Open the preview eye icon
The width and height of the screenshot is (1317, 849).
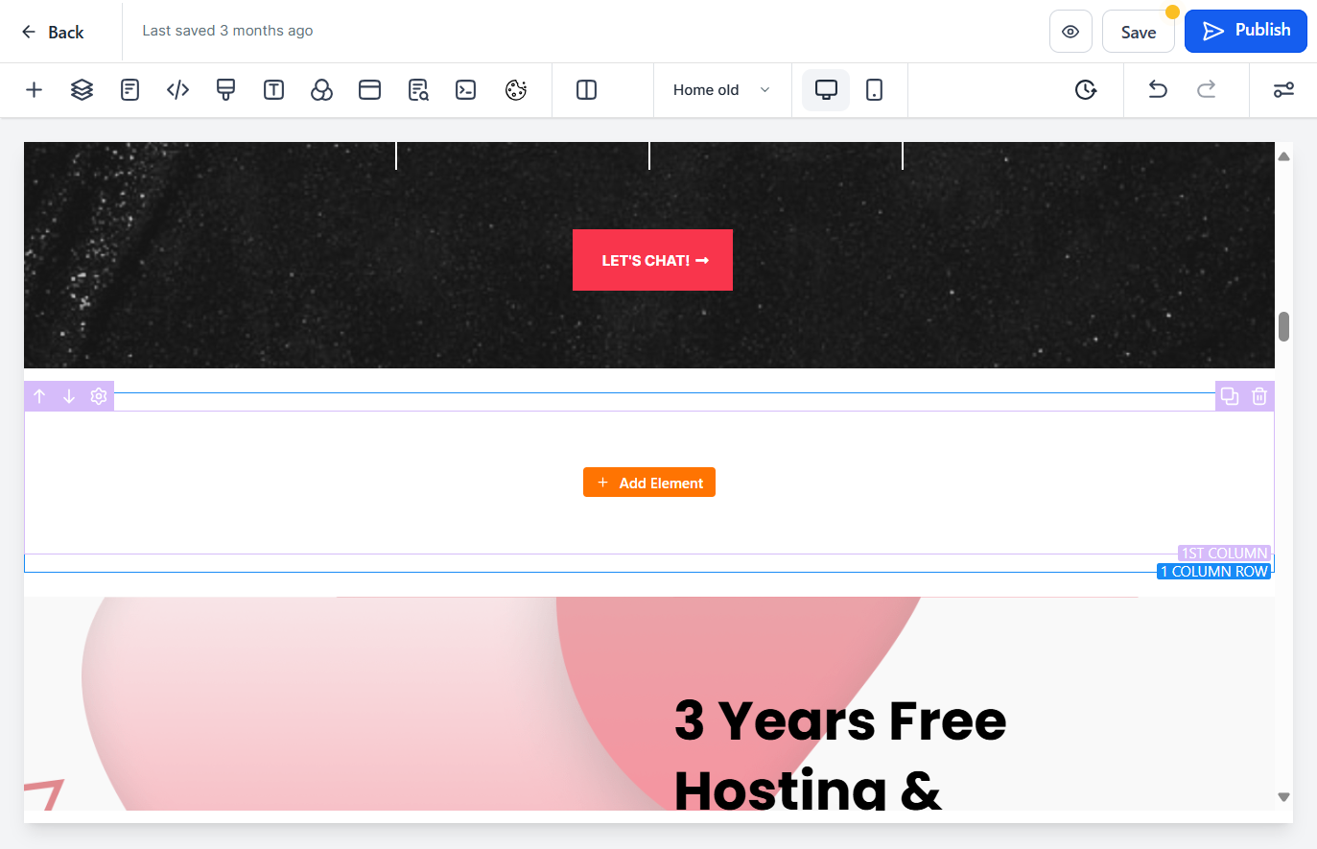[x=1070, y=32]
